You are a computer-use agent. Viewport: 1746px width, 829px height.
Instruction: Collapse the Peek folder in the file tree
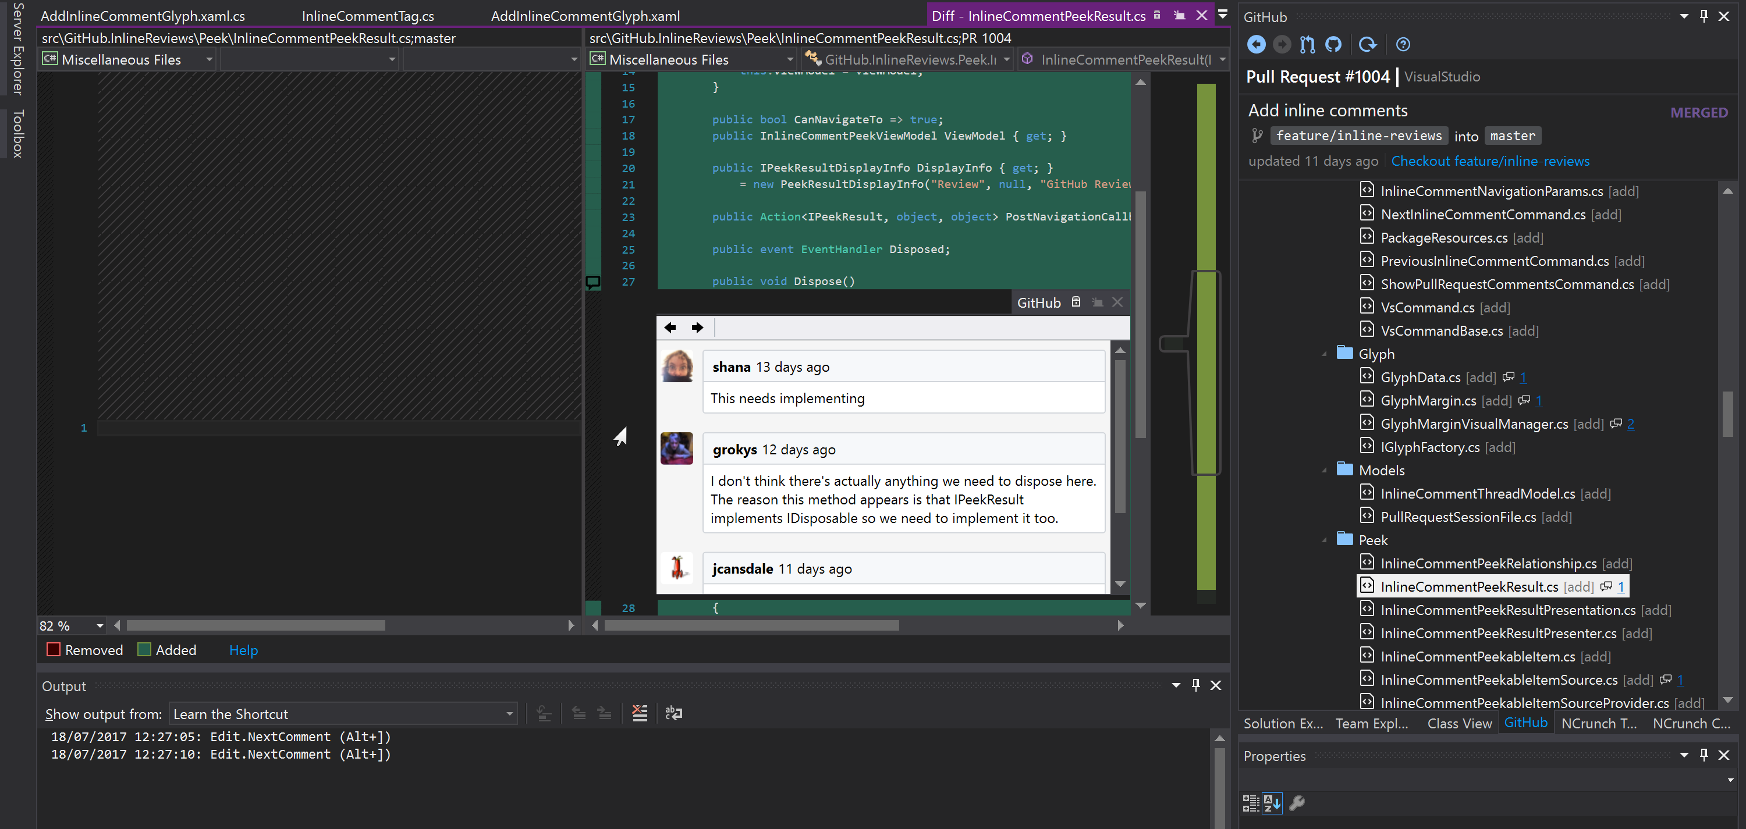coord(1326,540)
